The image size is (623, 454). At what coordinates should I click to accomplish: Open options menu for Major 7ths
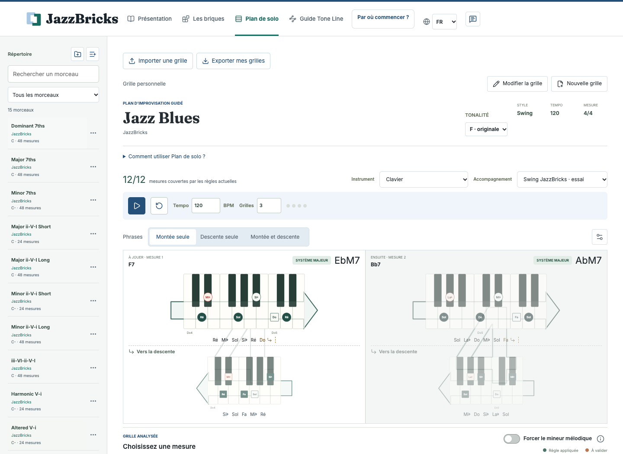[x=93, y=167]
